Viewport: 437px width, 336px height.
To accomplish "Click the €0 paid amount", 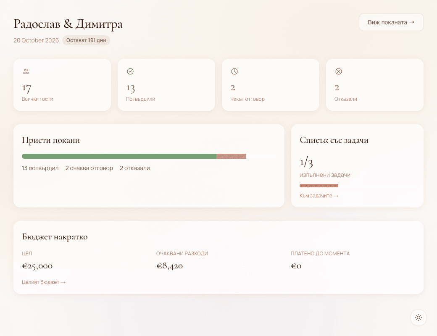I will [x=296, y=266].
